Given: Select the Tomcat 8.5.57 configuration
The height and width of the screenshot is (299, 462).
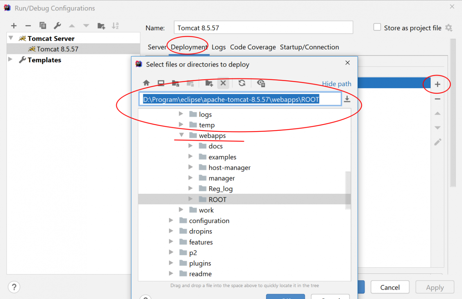Looking at the screenshot, I should 73,49.
